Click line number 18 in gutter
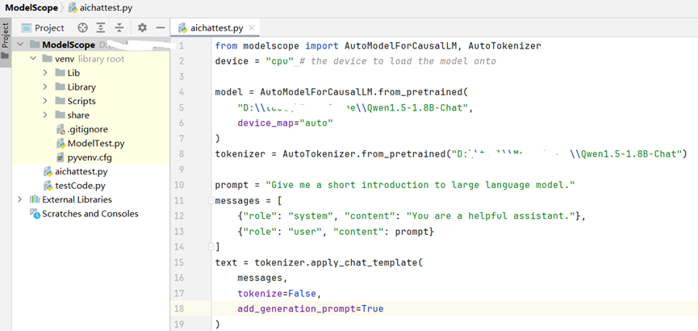 tap(178, 308)
